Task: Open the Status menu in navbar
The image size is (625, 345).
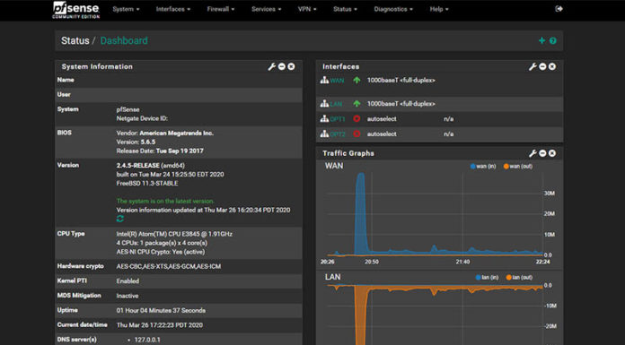Action: (345, 9)
